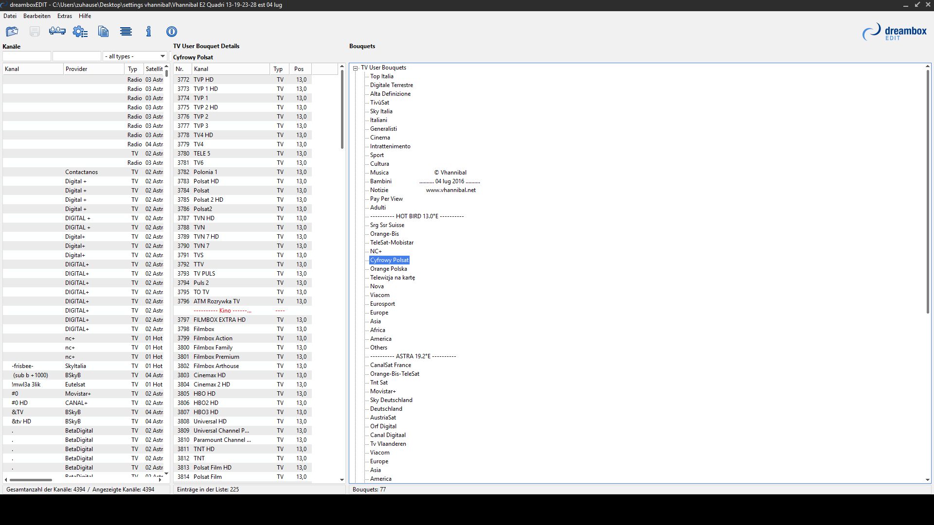Select the Cinema bouquet
Viewport: 934px width, 525px height.
pyautogui.click(x=380, y=138)
